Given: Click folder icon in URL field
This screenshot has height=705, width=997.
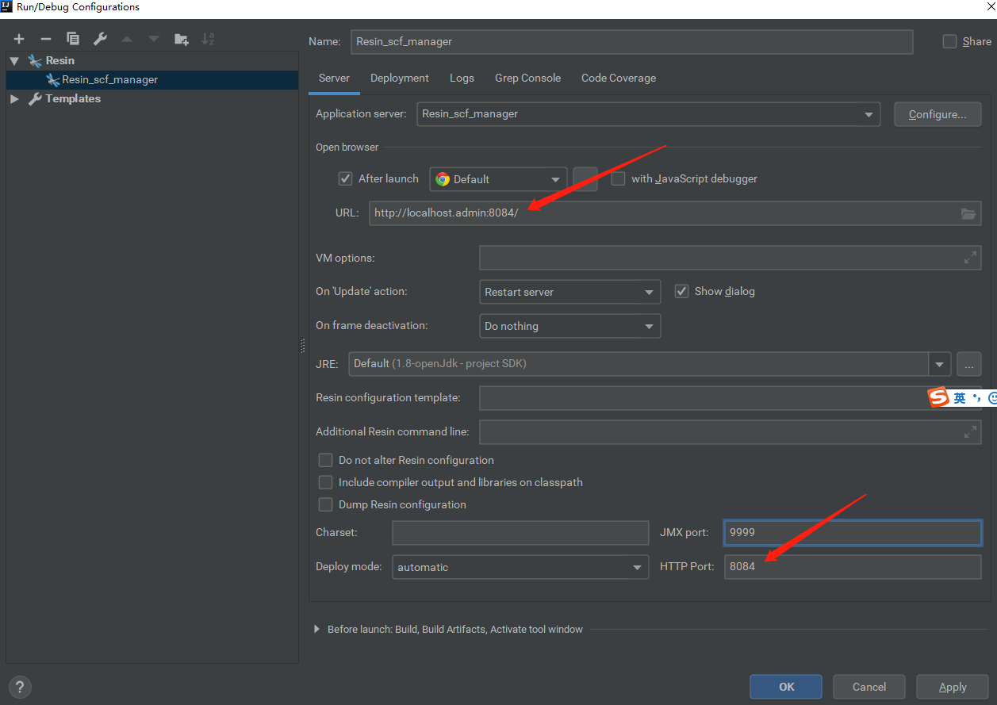Looking at the screenshot, I should tap(968, 213).
